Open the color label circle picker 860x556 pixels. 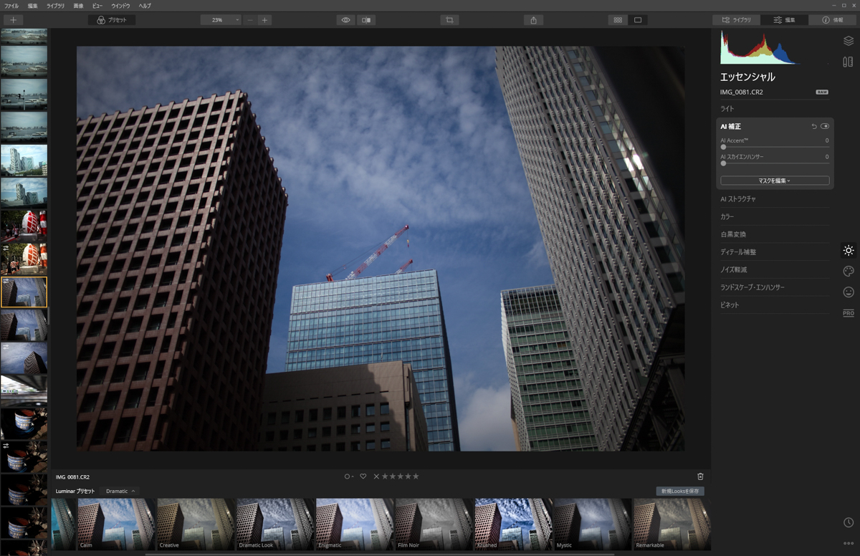348,476
